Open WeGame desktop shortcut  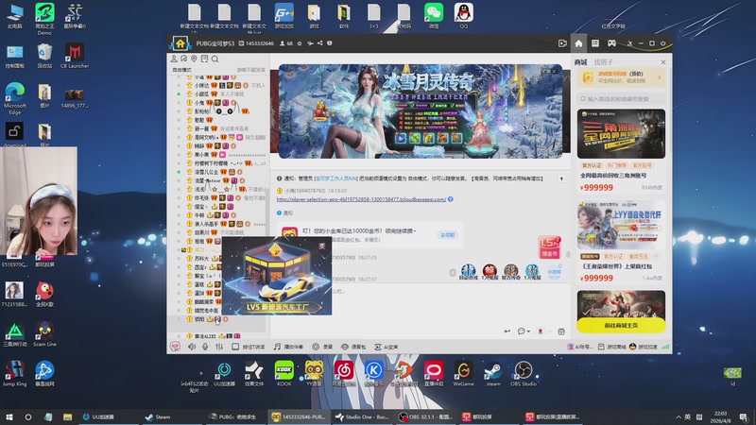pos(463,373)
